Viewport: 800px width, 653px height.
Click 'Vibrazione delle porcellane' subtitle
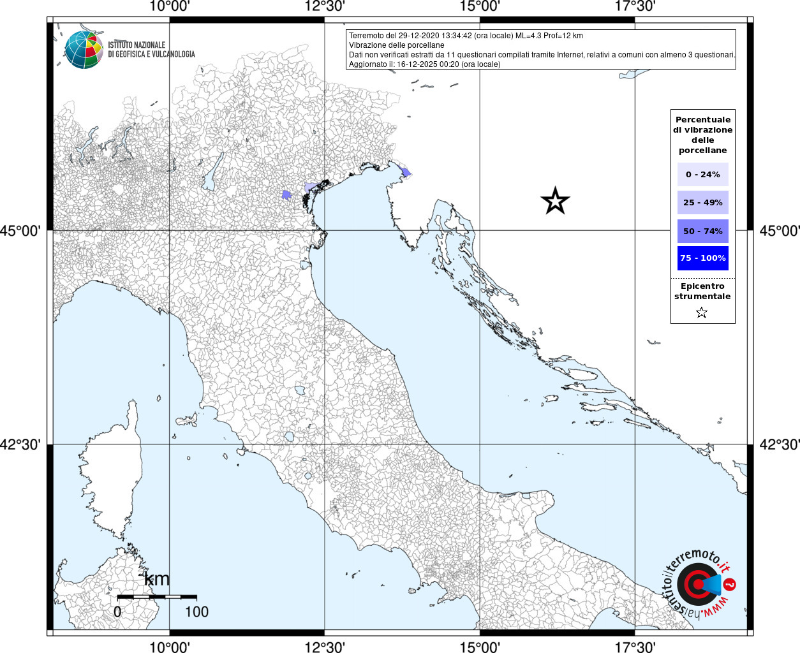coord(397,45)
